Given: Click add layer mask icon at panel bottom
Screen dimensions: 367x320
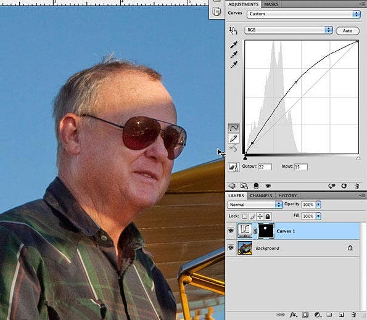Looking at the screenshot, I should 305,314.
